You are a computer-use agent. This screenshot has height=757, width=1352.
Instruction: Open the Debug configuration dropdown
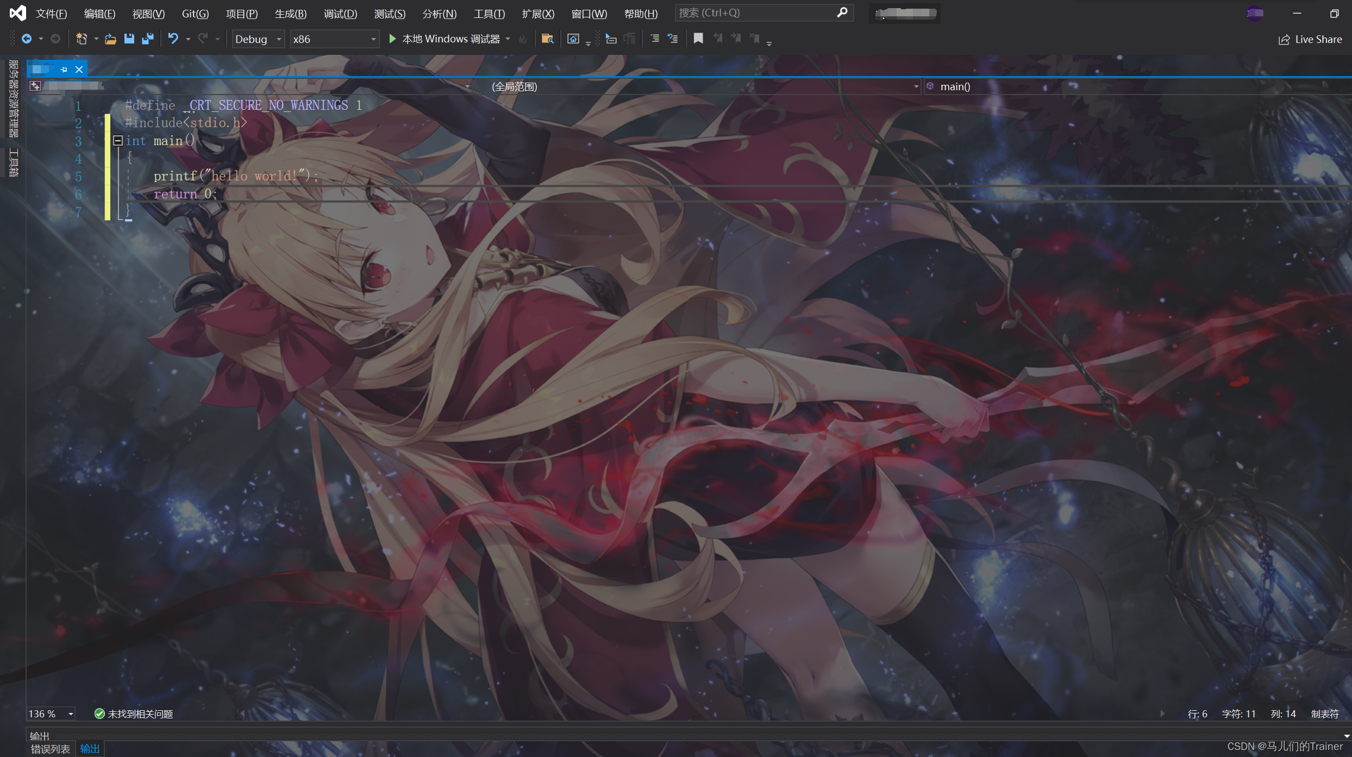coord(259,39)
